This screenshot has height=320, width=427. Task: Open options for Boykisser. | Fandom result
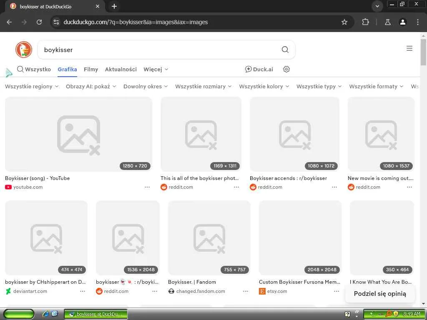[x=246, y=291]
